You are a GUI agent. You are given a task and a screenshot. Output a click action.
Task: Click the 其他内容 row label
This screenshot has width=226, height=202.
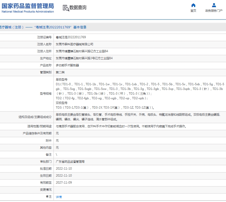(x=46, y=148)
